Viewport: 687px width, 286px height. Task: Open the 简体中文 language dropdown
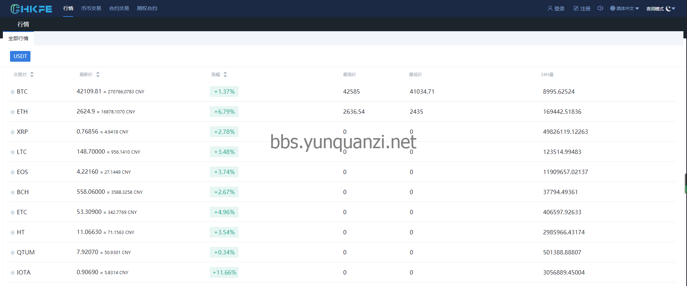(625, 9)
